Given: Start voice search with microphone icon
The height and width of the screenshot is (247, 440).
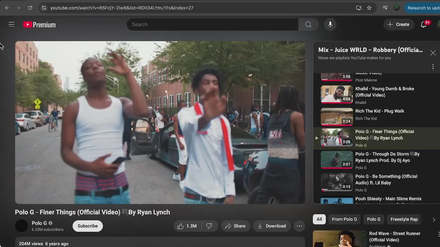Looking at the screenshot, I should tap(330, 24).
